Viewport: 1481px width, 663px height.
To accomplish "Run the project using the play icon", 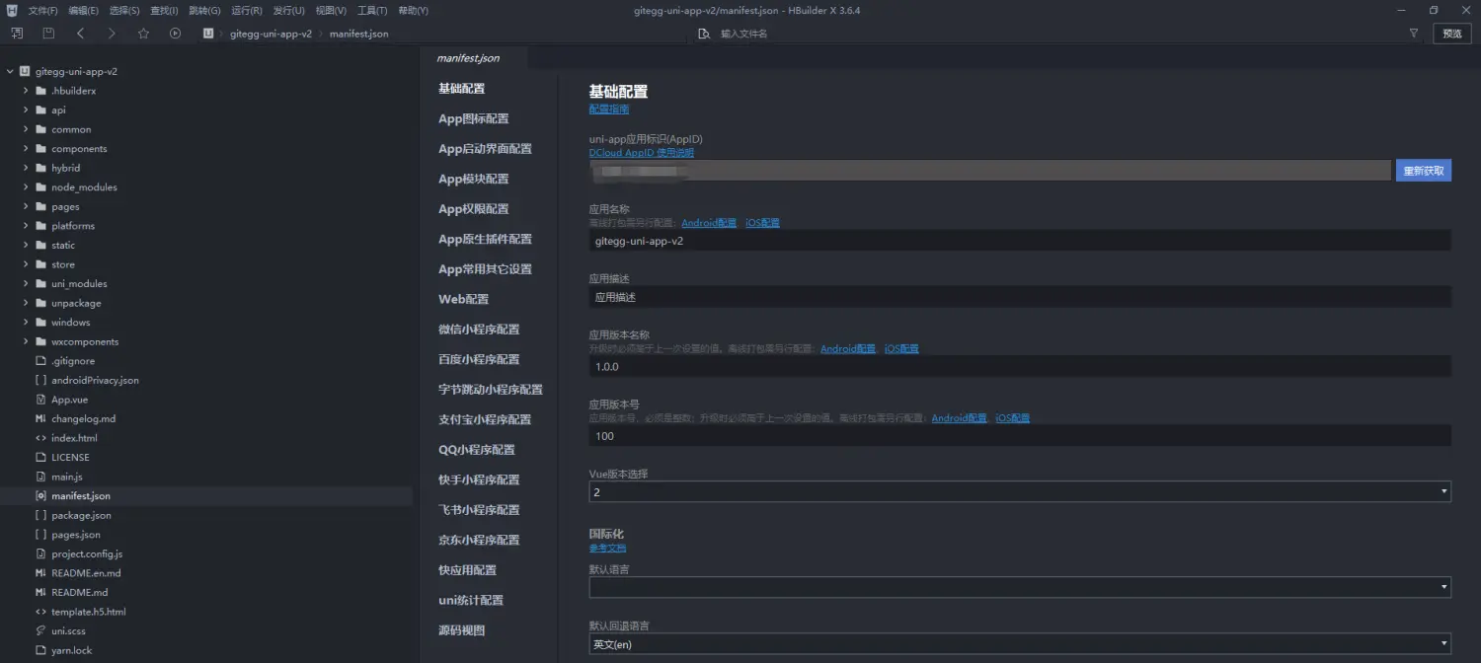I will click(175, 33).
